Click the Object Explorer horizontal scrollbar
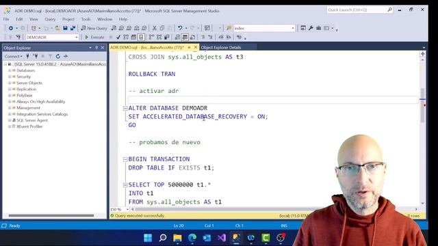This screenshot has height=246, width=438. pos(51,215)
